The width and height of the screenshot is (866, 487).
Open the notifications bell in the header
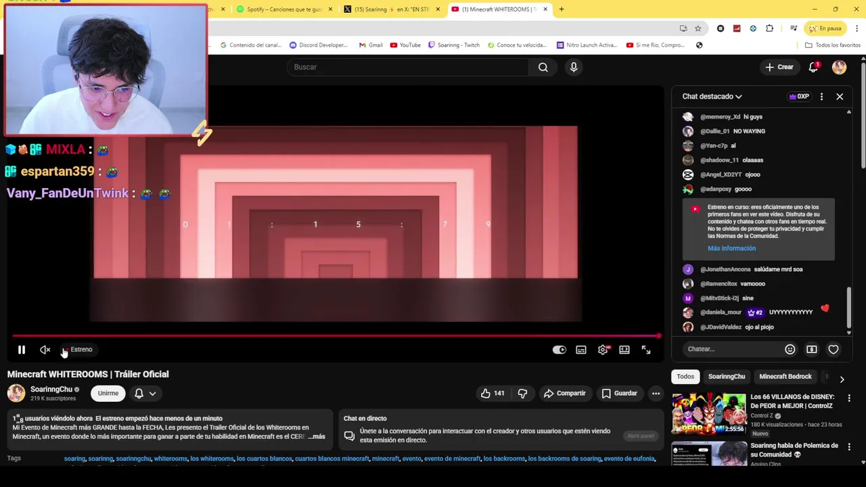(x=814, y=67)
